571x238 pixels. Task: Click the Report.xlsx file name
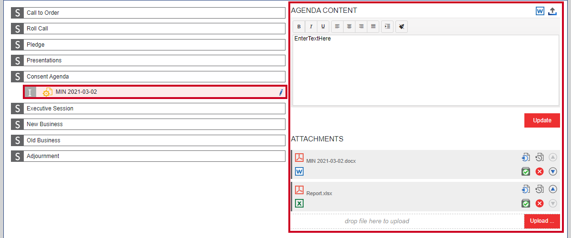(319, 193)
